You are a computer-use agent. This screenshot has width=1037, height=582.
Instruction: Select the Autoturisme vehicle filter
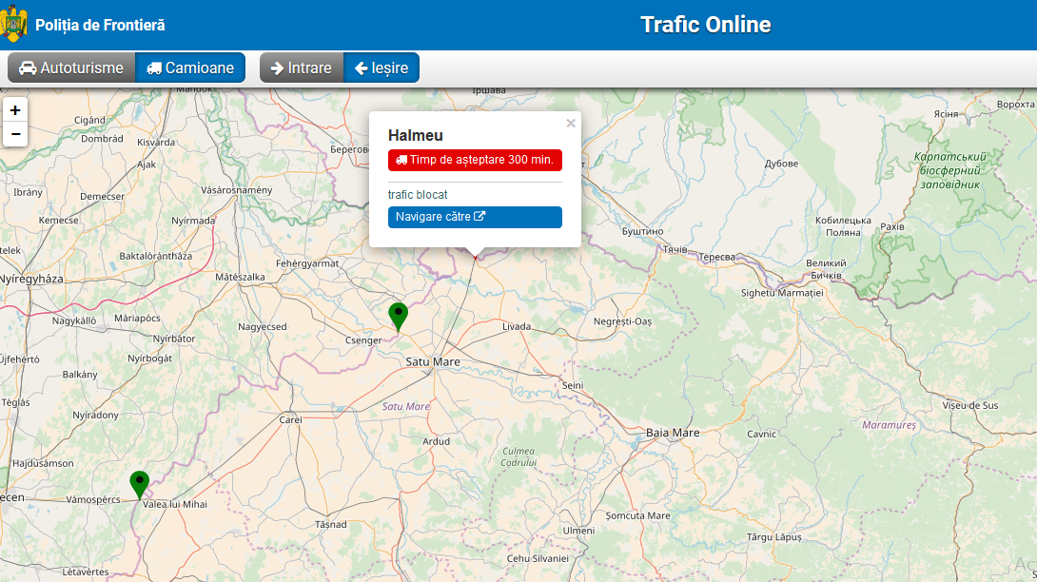pyautogui.click(x=71, y=68)
